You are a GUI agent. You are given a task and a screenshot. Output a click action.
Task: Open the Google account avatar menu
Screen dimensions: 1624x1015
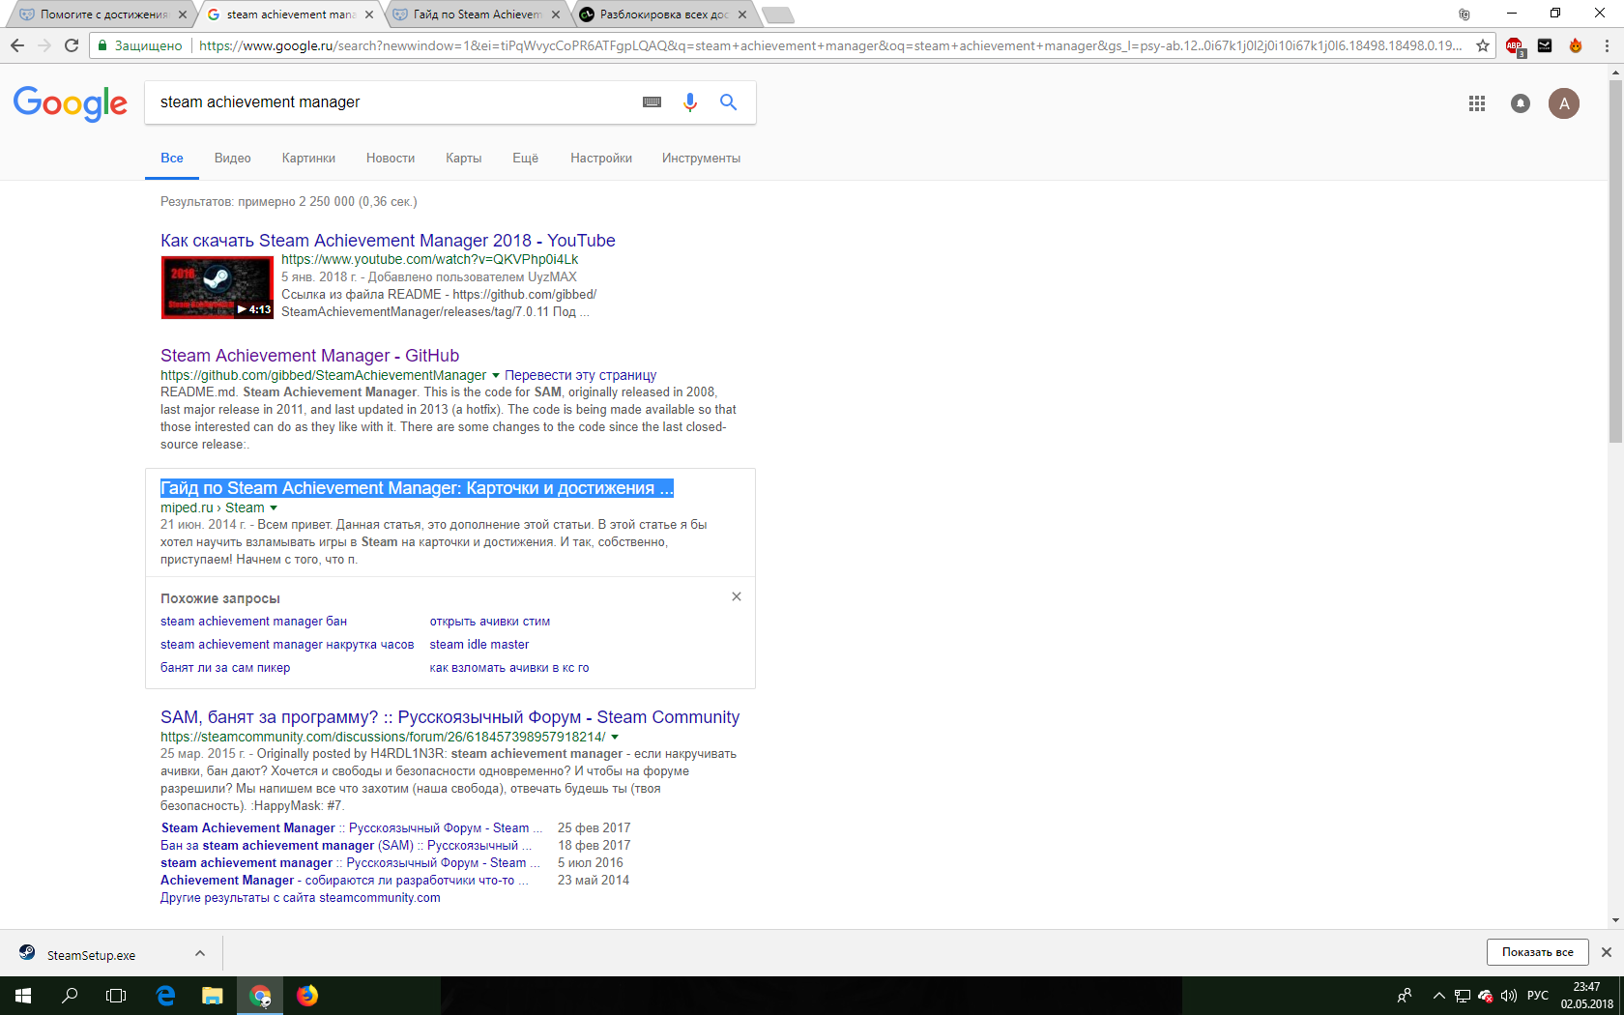1564,103
